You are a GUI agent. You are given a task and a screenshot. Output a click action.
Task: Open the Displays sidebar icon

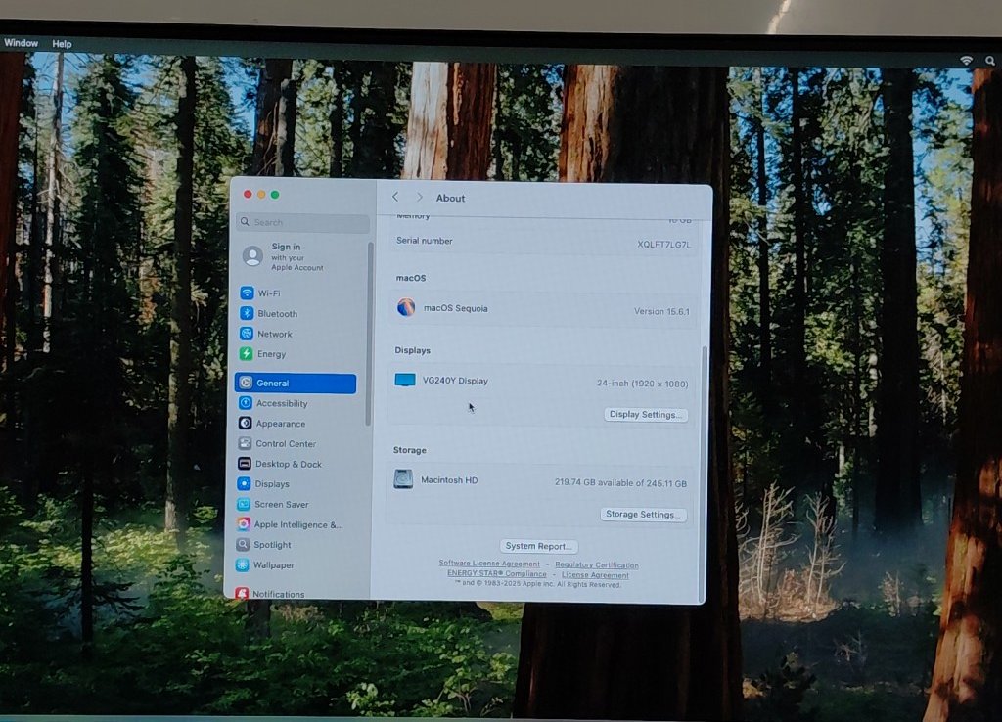click(244, 483)
